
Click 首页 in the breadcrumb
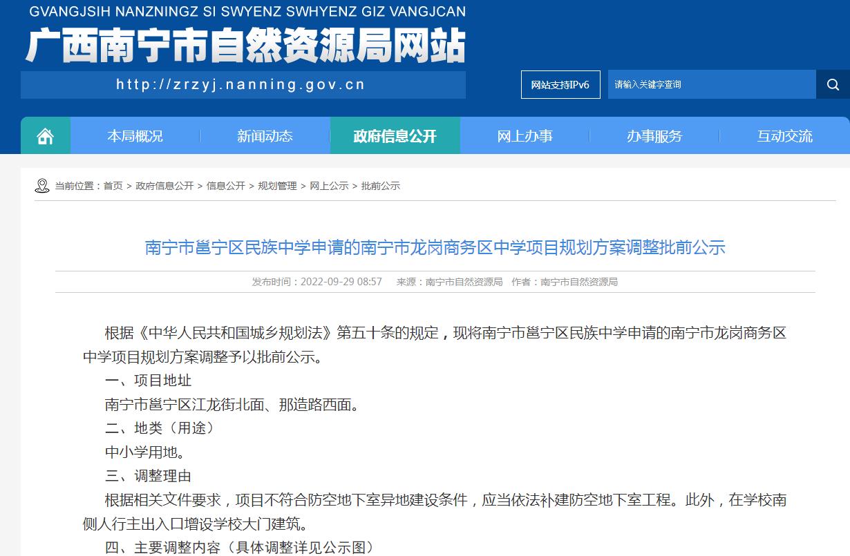click(x=113, y=186)
